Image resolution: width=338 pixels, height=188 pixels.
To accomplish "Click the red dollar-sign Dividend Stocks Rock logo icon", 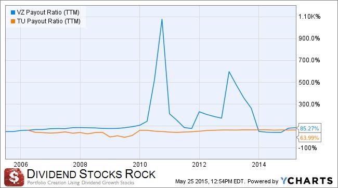I will coord(14,178).
